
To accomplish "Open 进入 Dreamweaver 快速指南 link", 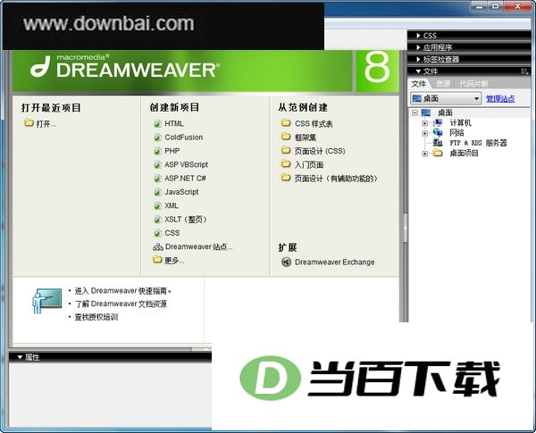I will (x=123, y=291).
